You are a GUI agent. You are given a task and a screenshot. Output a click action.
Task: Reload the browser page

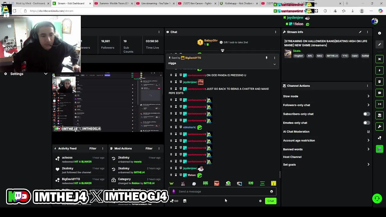14,11
